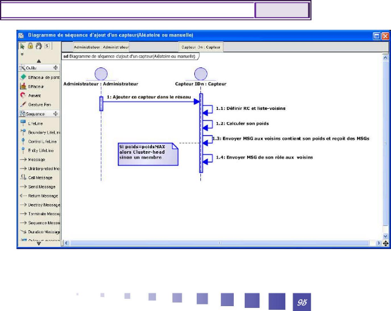Click the lock icon in the toolbar
Viewport: 391px width, 311px height.
(x=30, y=46)
